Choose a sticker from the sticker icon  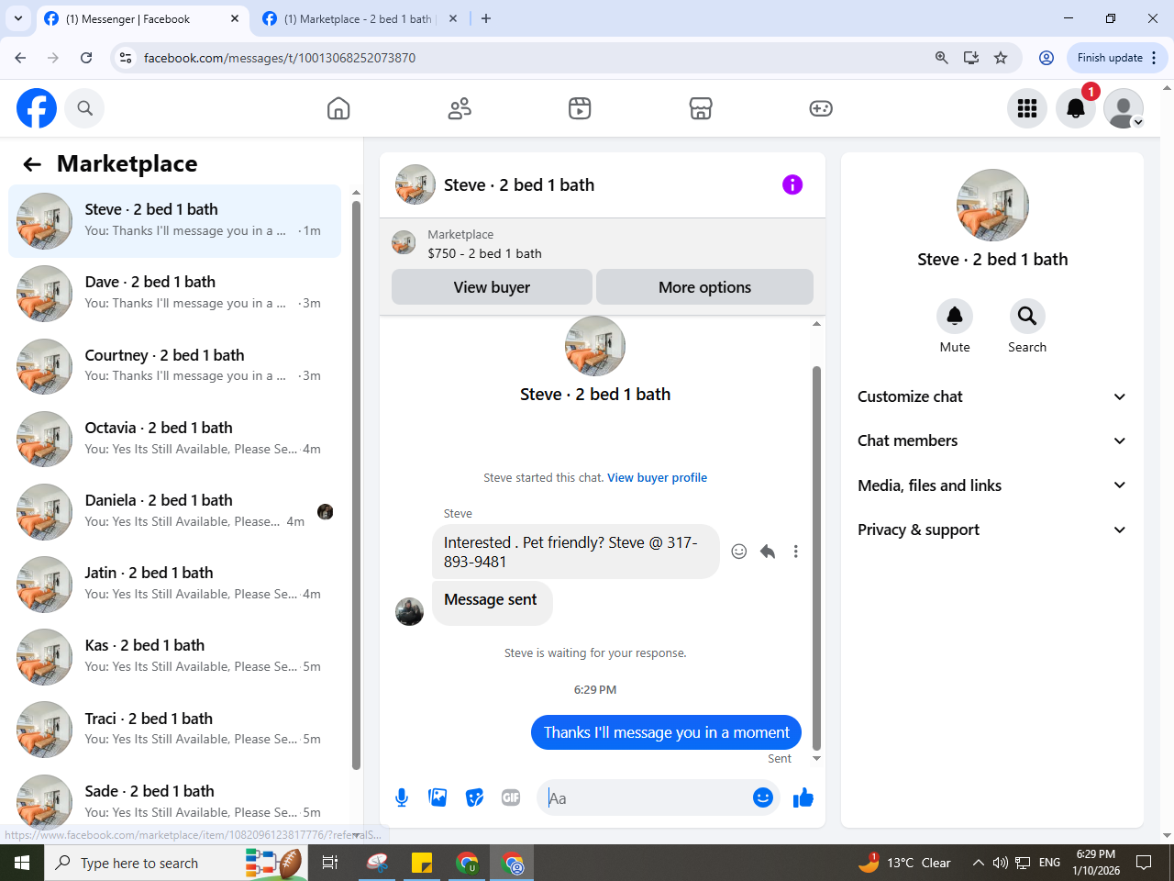(474, 797)
